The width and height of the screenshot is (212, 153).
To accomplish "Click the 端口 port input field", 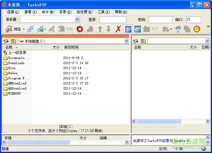I will click(193, 19).
